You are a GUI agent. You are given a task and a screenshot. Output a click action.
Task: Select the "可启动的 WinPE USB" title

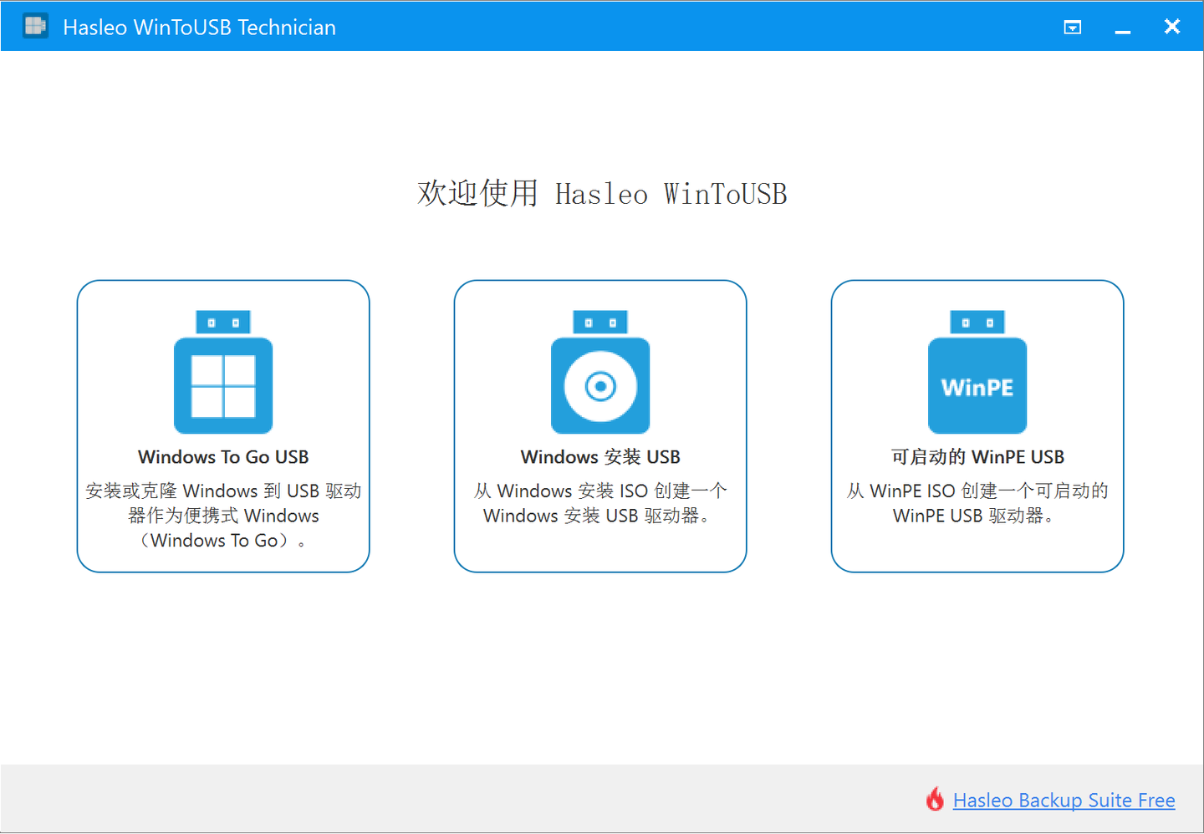tap(977, 457)
